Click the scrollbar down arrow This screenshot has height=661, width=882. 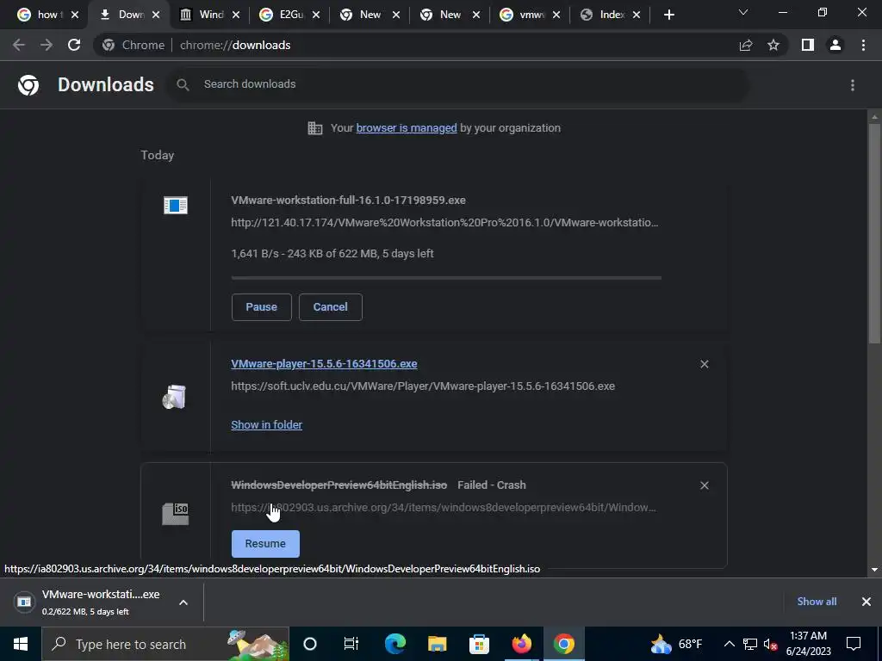[x=874, y=570]
